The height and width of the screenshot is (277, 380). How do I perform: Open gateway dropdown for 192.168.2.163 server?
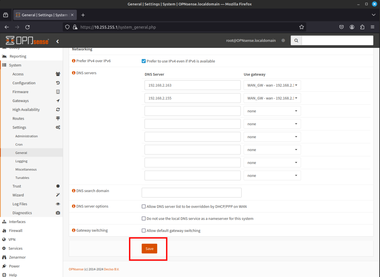click(x=272, y=85)
